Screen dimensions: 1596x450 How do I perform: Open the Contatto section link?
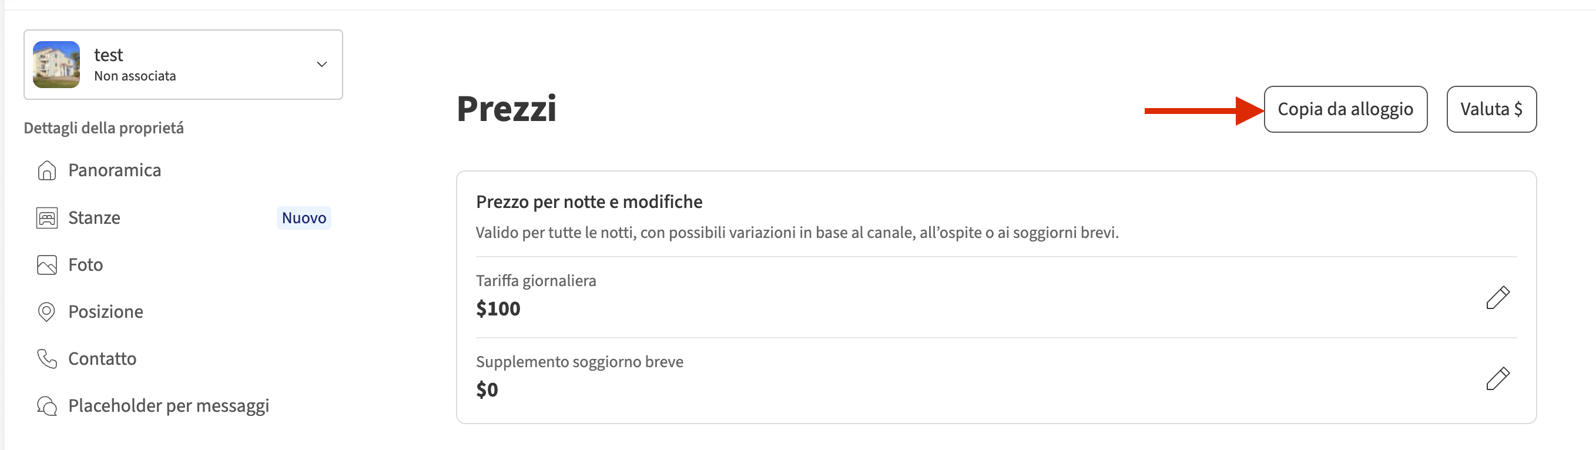[102, 359]
